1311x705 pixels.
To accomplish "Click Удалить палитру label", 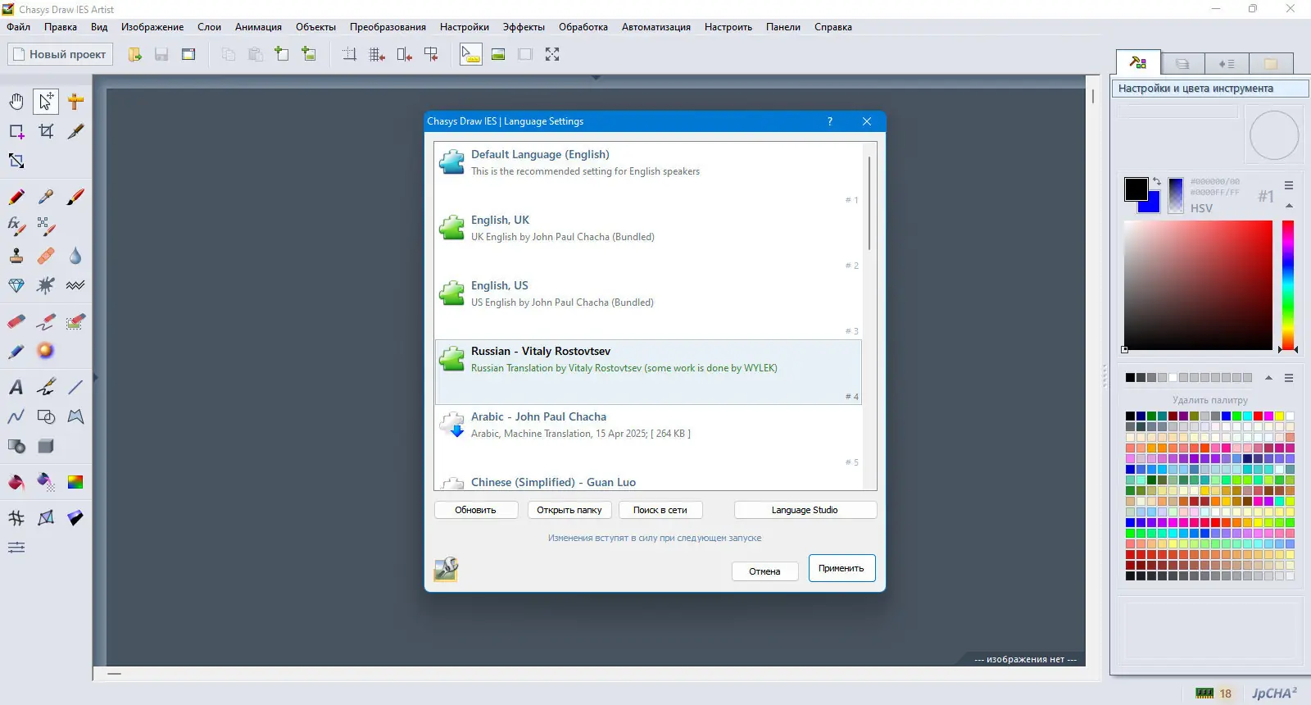I will click(x=1210, y=400).
